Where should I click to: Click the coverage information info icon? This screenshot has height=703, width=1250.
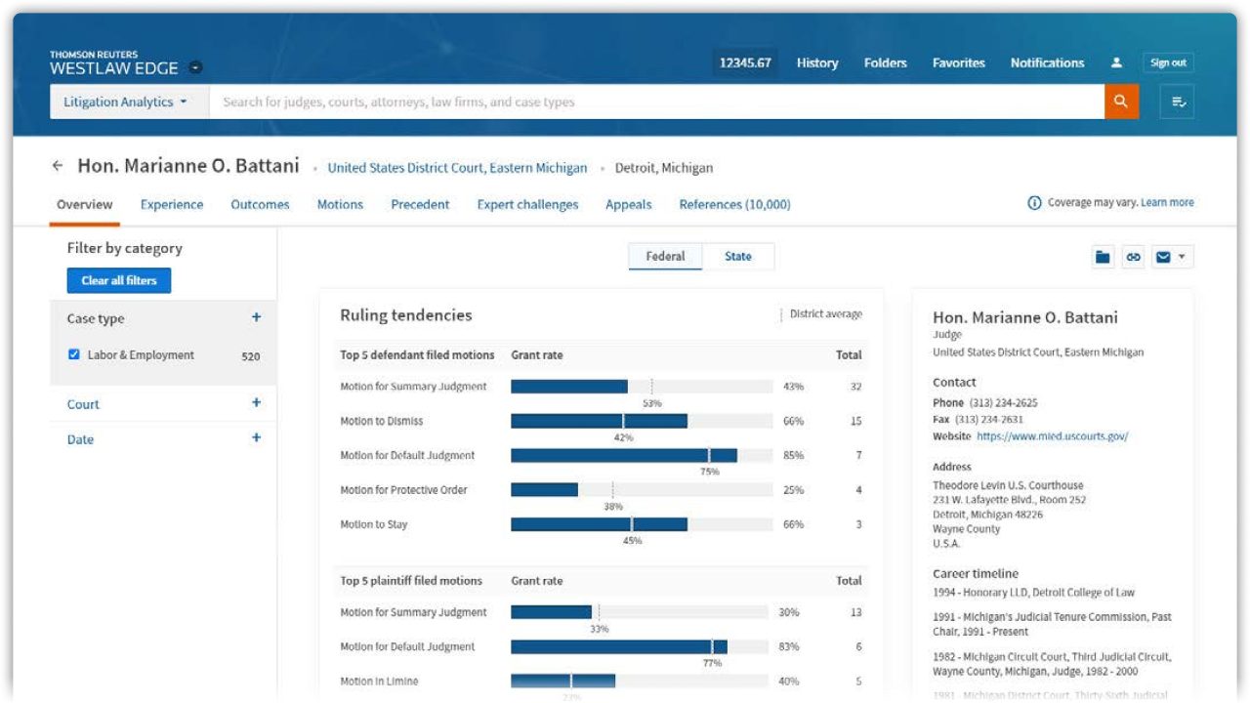tap(1034, 202)
